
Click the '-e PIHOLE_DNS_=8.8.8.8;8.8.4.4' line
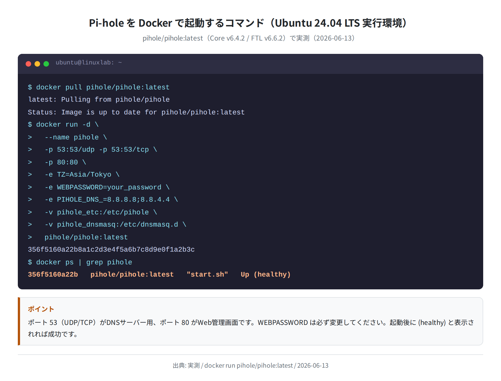pos(103,199)
